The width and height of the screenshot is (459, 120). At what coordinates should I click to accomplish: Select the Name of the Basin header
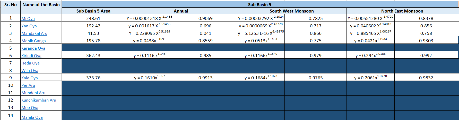click(x=41, y=5)
